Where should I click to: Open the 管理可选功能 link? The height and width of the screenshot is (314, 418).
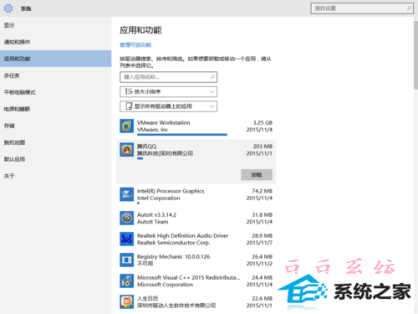135,45
